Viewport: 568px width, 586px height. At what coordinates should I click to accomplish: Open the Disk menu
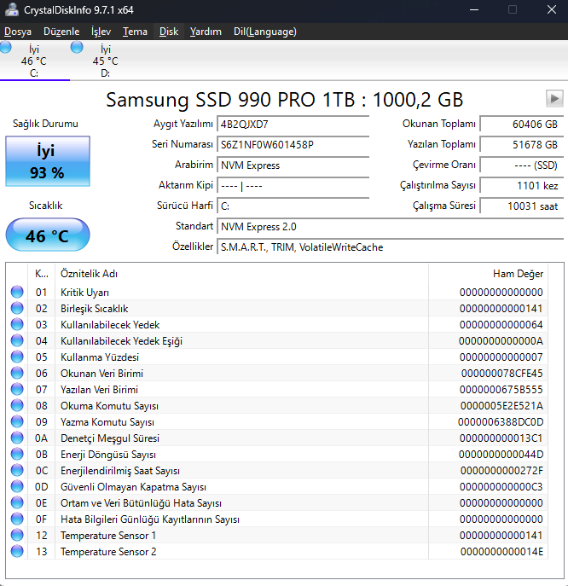tap(169, 32)
